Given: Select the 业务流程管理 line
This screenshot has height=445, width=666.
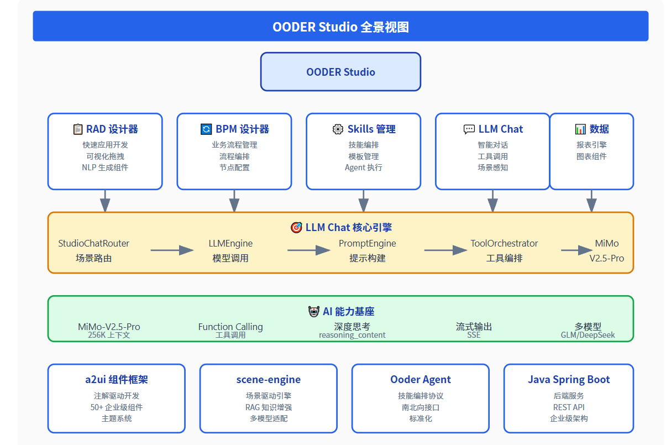Looking at the screenshot, I should (x=234, y=145).
